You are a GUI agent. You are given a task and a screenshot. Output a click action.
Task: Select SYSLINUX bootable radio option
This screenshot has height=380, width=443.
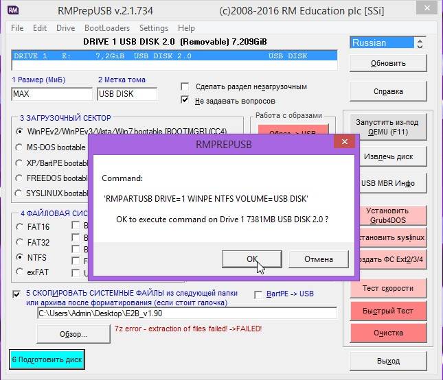click(x=19, y=193)
